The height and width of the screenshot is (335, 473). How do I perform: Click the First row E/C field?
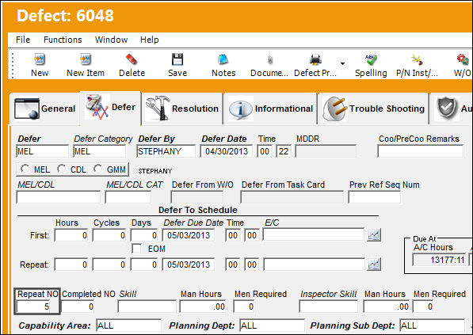pos(314,234)
